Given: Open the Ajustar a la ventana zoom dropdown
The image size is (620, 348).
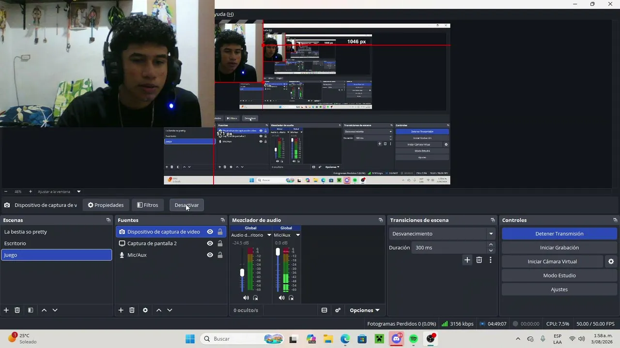Looking at the screenshot, I should coord(78,191).
